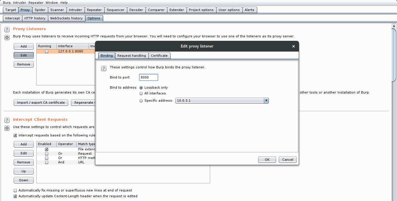The height and width of the screenshot is (201, 397).
Task: Enable the HTTP method rule checkbox
Action: click(47, 158)
